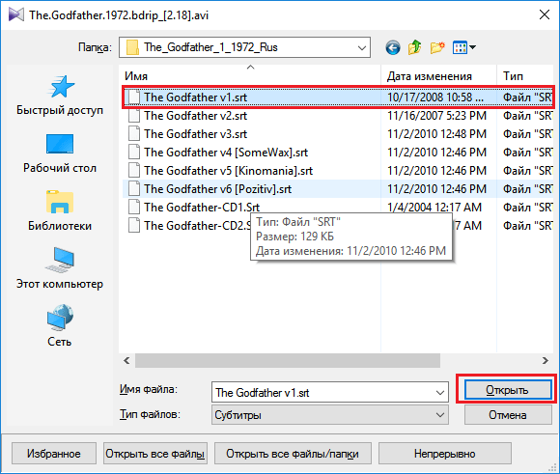Open the Тип файлов Субтитры dropdown
The height and width of the screenshot is (474, 560).
pos(329,415)
